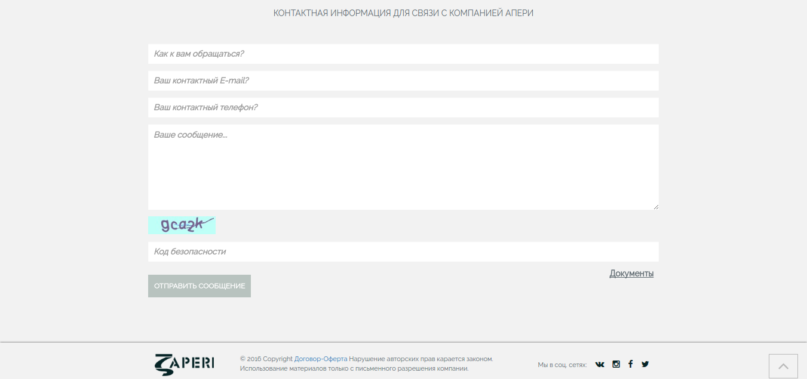The image size is (807, 379).
Task: Open the Instagram icon in footer
Action: [616, 364]
